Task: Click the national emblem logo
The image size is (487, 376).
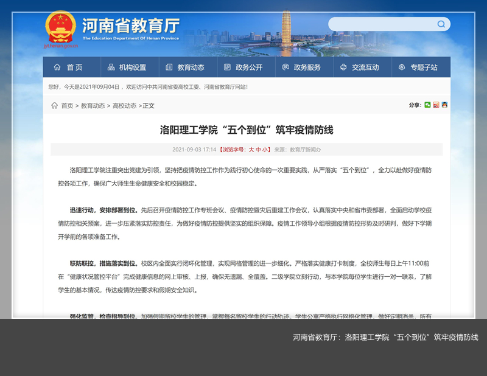Action: tap(60, 26)
